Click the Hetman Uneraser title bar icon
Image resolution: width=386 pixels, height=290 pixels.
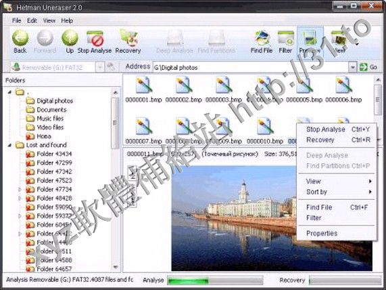click(x=8, y=7)
